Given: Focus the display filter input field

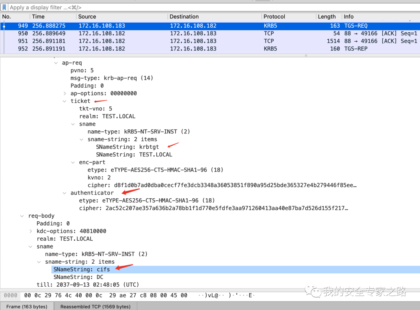Looking at the screenshot, I should (x=214, y=7).
